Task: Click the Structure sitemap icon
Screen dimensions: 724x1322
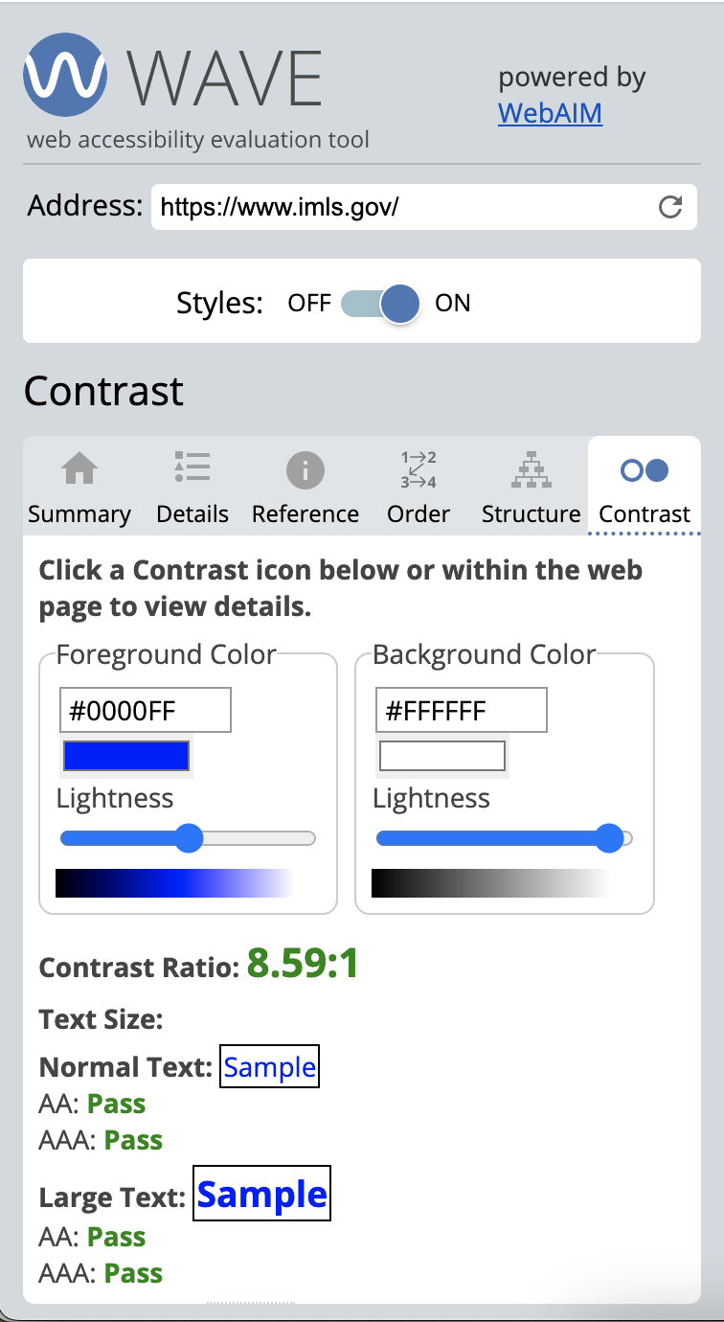Action: [531, 469]
